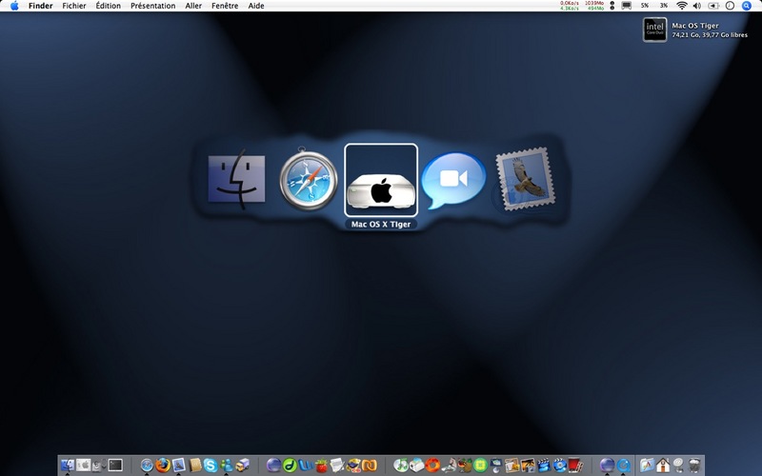Open Transmit truck icon in the dock

pos(242,466)
